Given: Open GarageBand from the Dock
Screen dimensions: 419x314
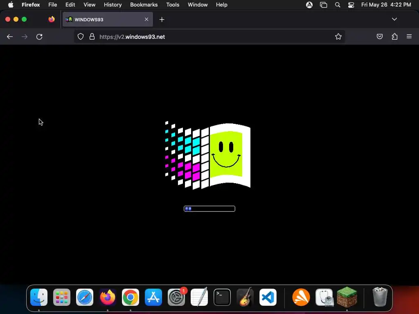Looking at the screenshot, I should (245, 297).
